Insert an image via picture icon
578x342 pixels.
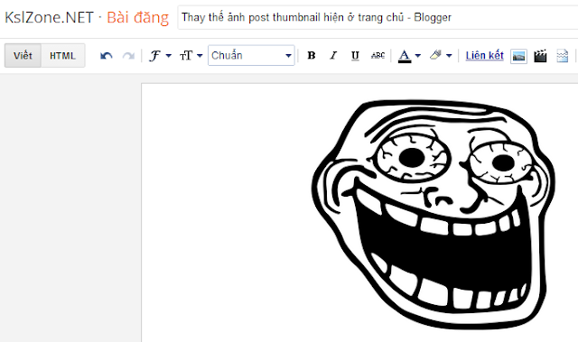518,56
